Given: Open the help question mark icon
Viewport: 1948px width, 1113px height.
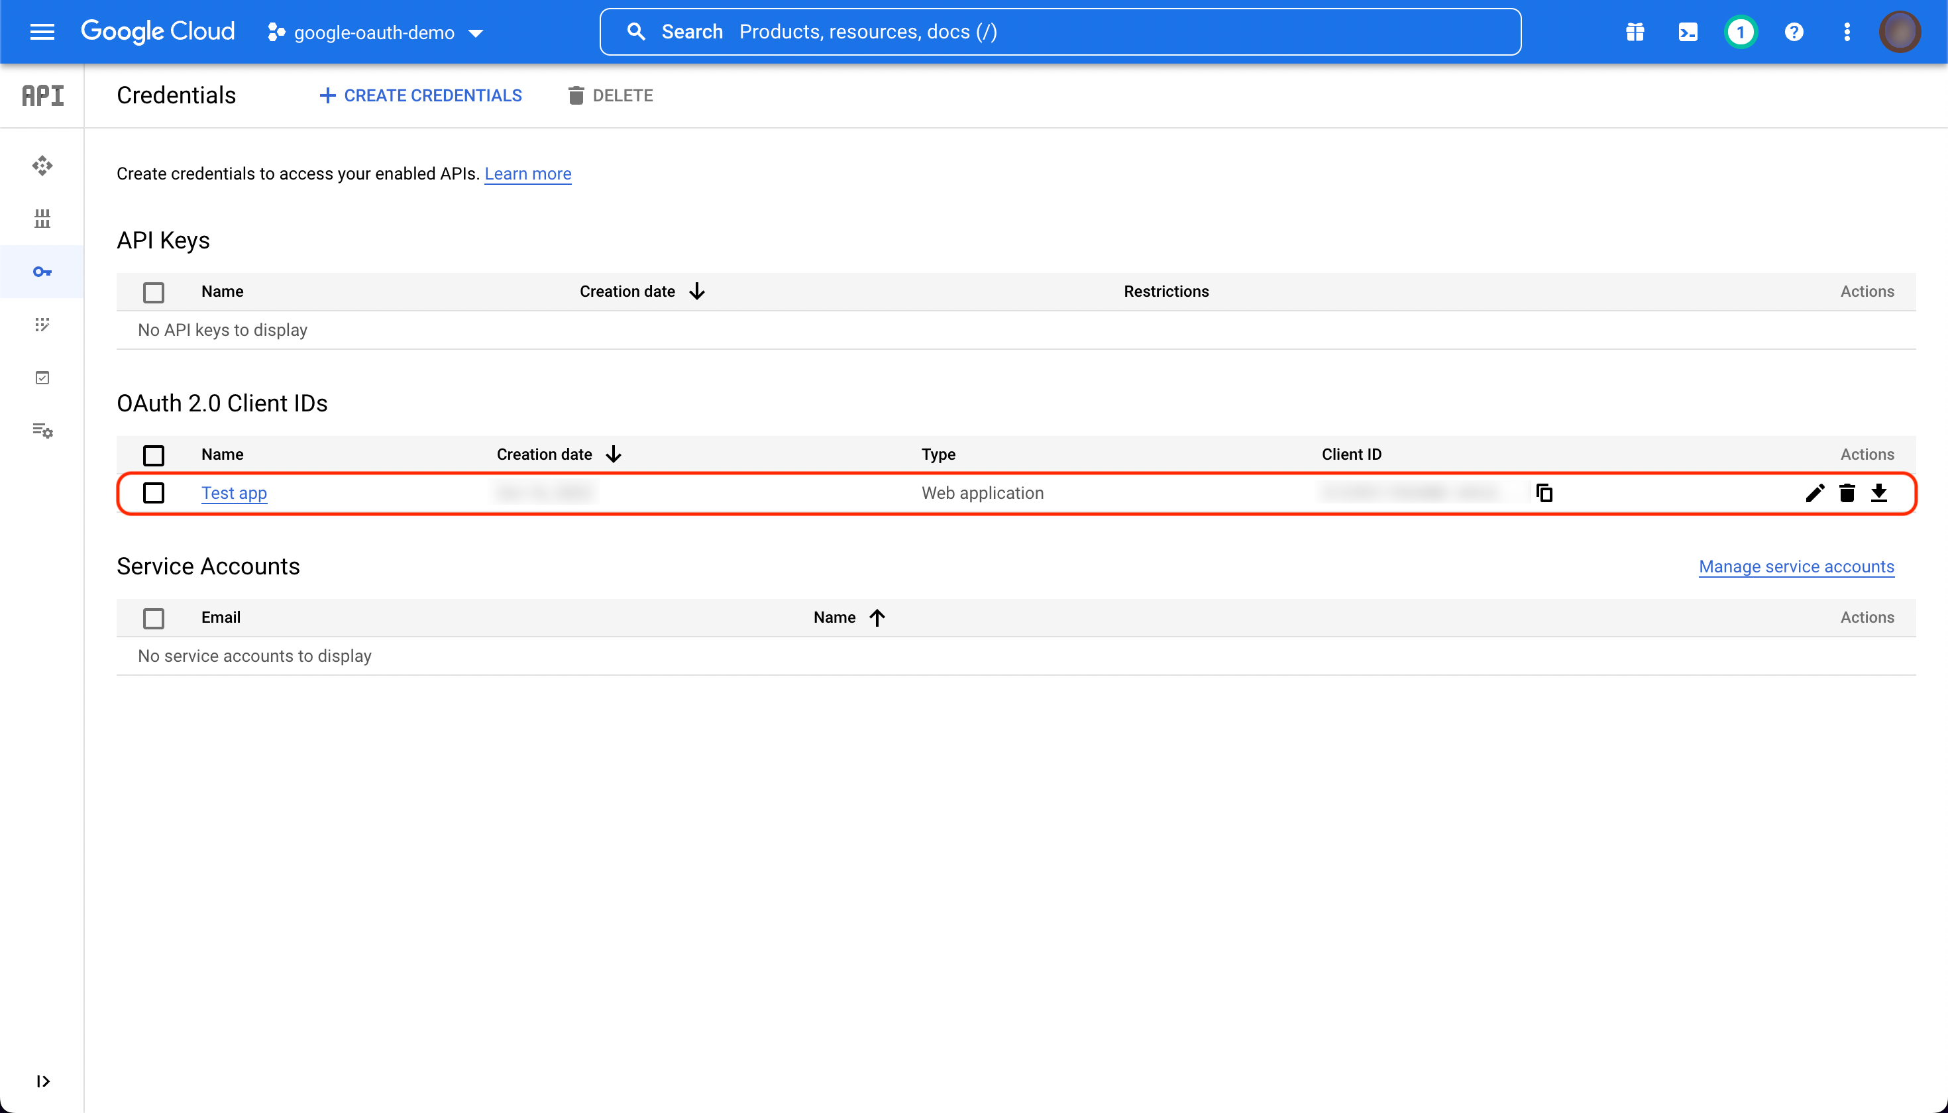Looking at the screenshot, I should pyautogui.click(x=1794, y=31).
